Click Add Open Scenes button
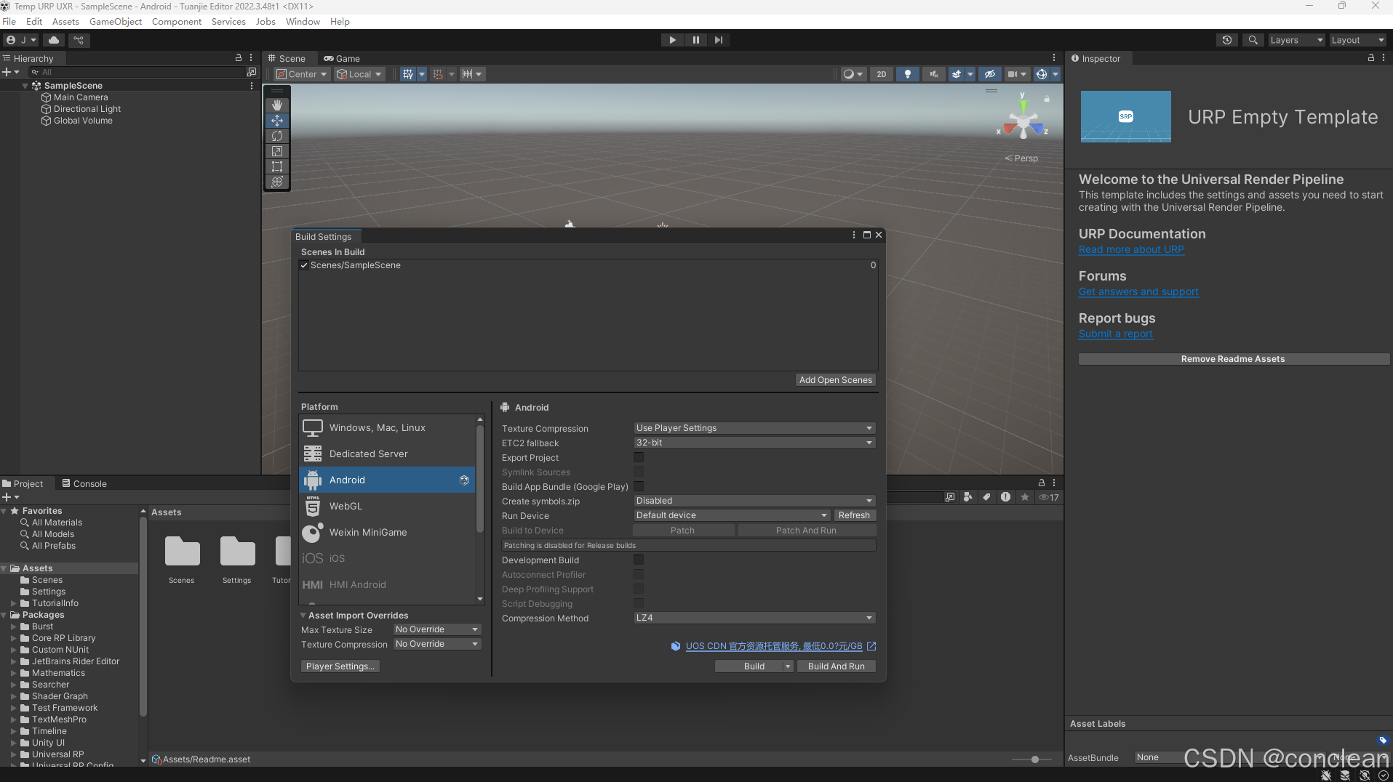The width and height of the screenshot is (1393, 782). pos(835,380)
